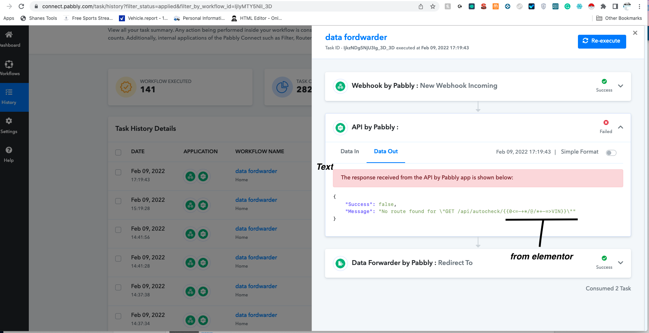
Task: Click the Data Forwarder by Pabbly step icon
Action: tap(340, 263)
